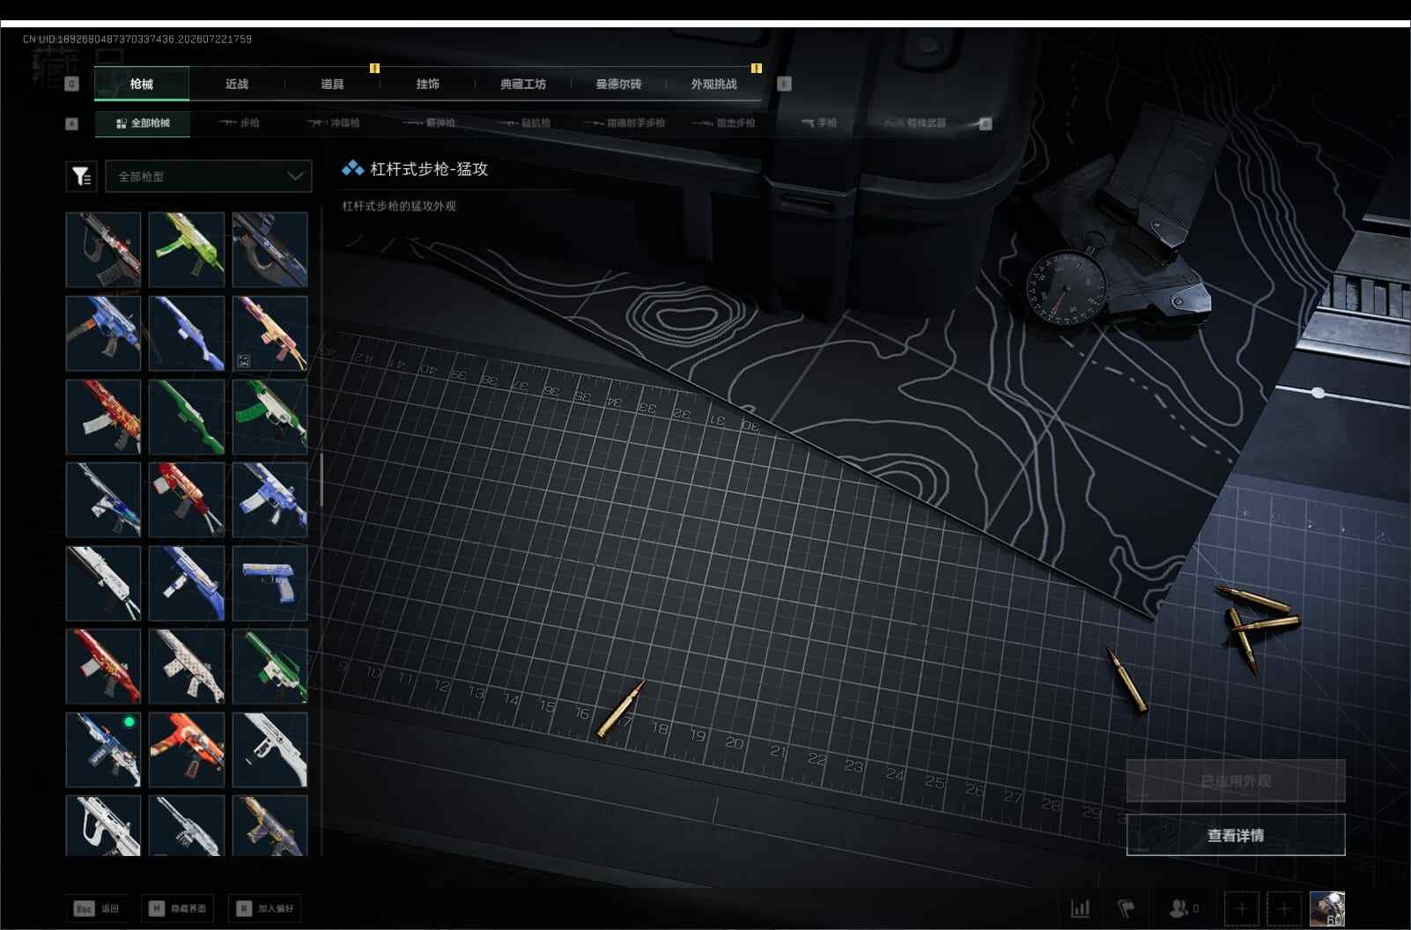Image resolution: width=1411 pixels, height=930 pixels.
Task: Add teammate in slot beside player avatar
Action: coord(1283,908)
